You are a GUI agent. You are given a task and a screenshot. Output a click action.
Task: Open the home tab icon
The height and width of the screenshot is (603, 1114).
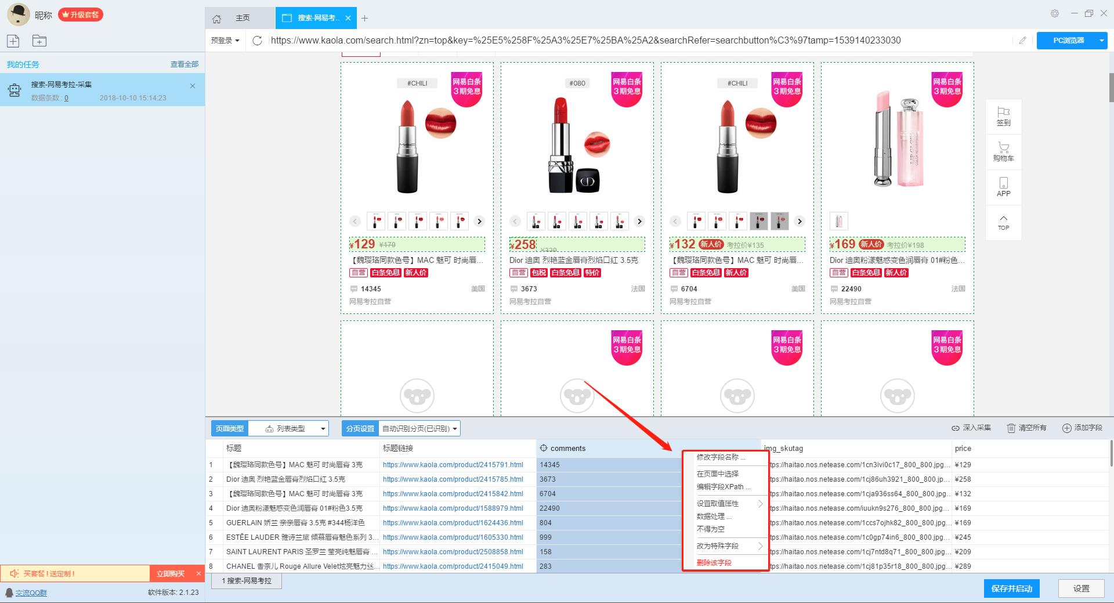pyautogui.click(x=217, y=19)
